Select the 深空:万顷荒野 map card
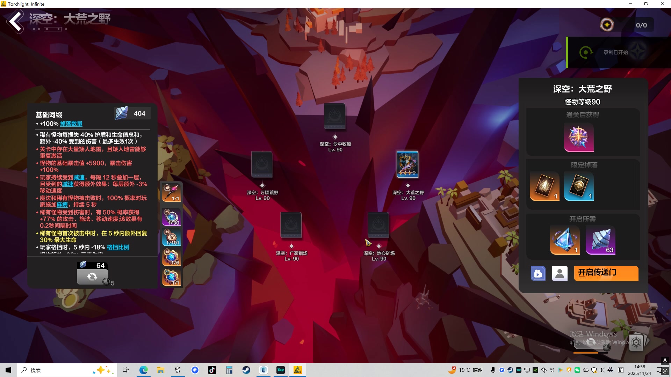The height and width of the screenshot is (377, 671). pyautogui.click(x=262, y=164)
